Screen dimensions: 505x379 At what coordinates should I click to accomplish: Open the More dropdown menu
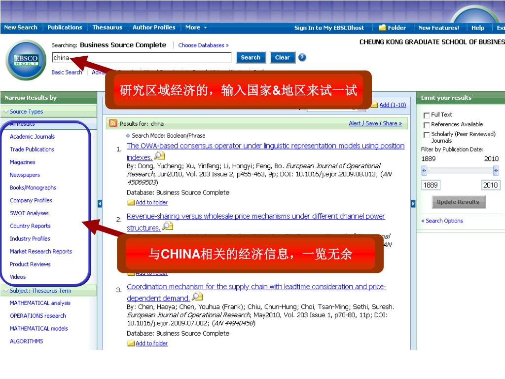[196, 28]
